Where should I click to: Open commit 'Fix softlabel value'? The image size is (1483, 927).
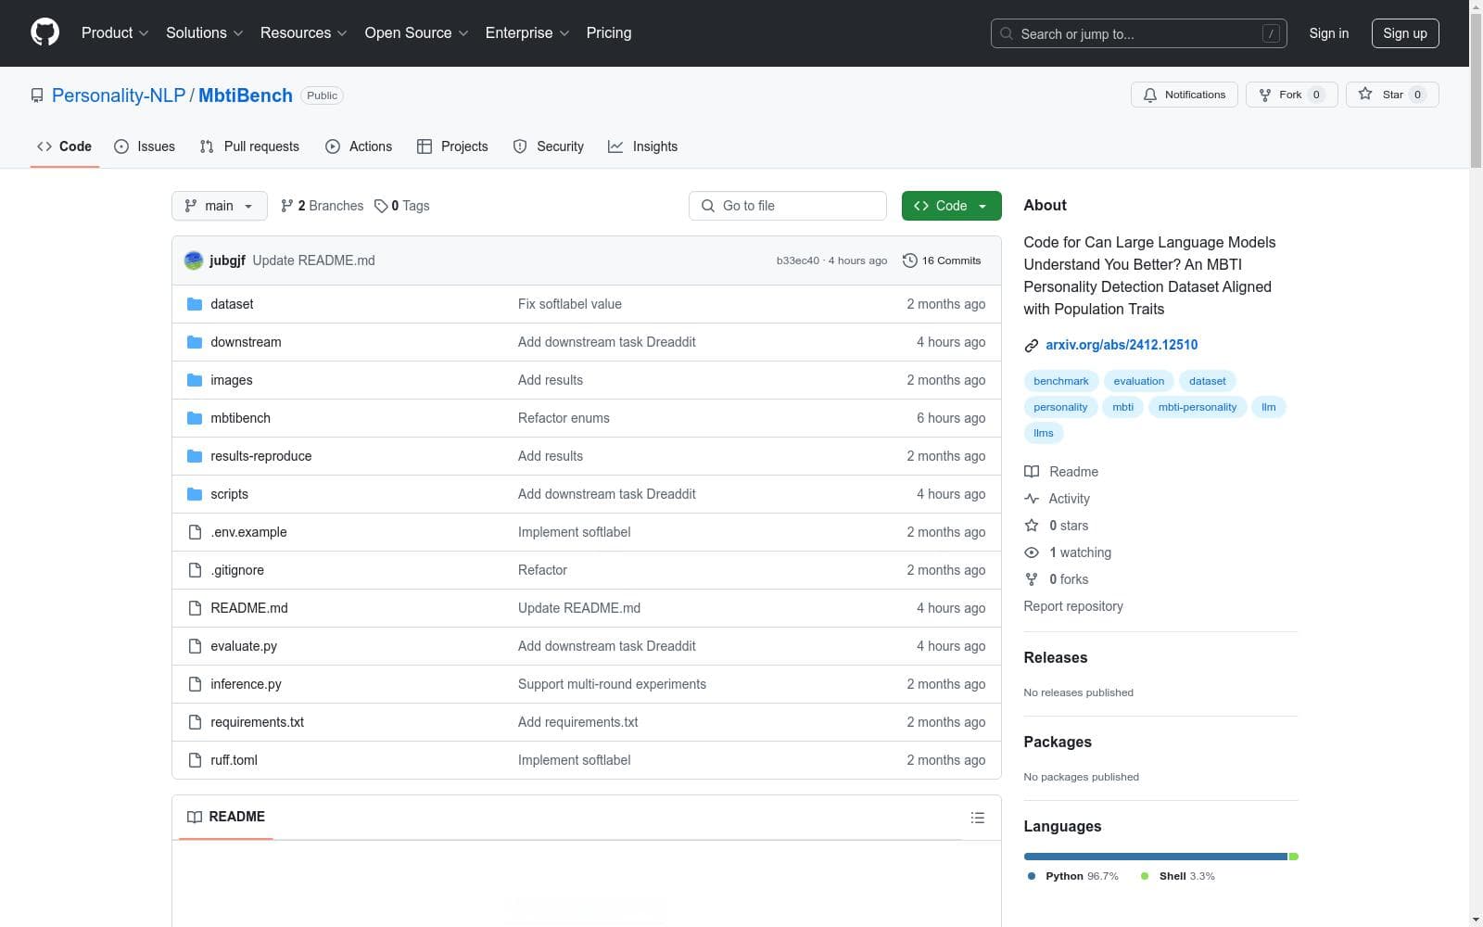[570, 304]
